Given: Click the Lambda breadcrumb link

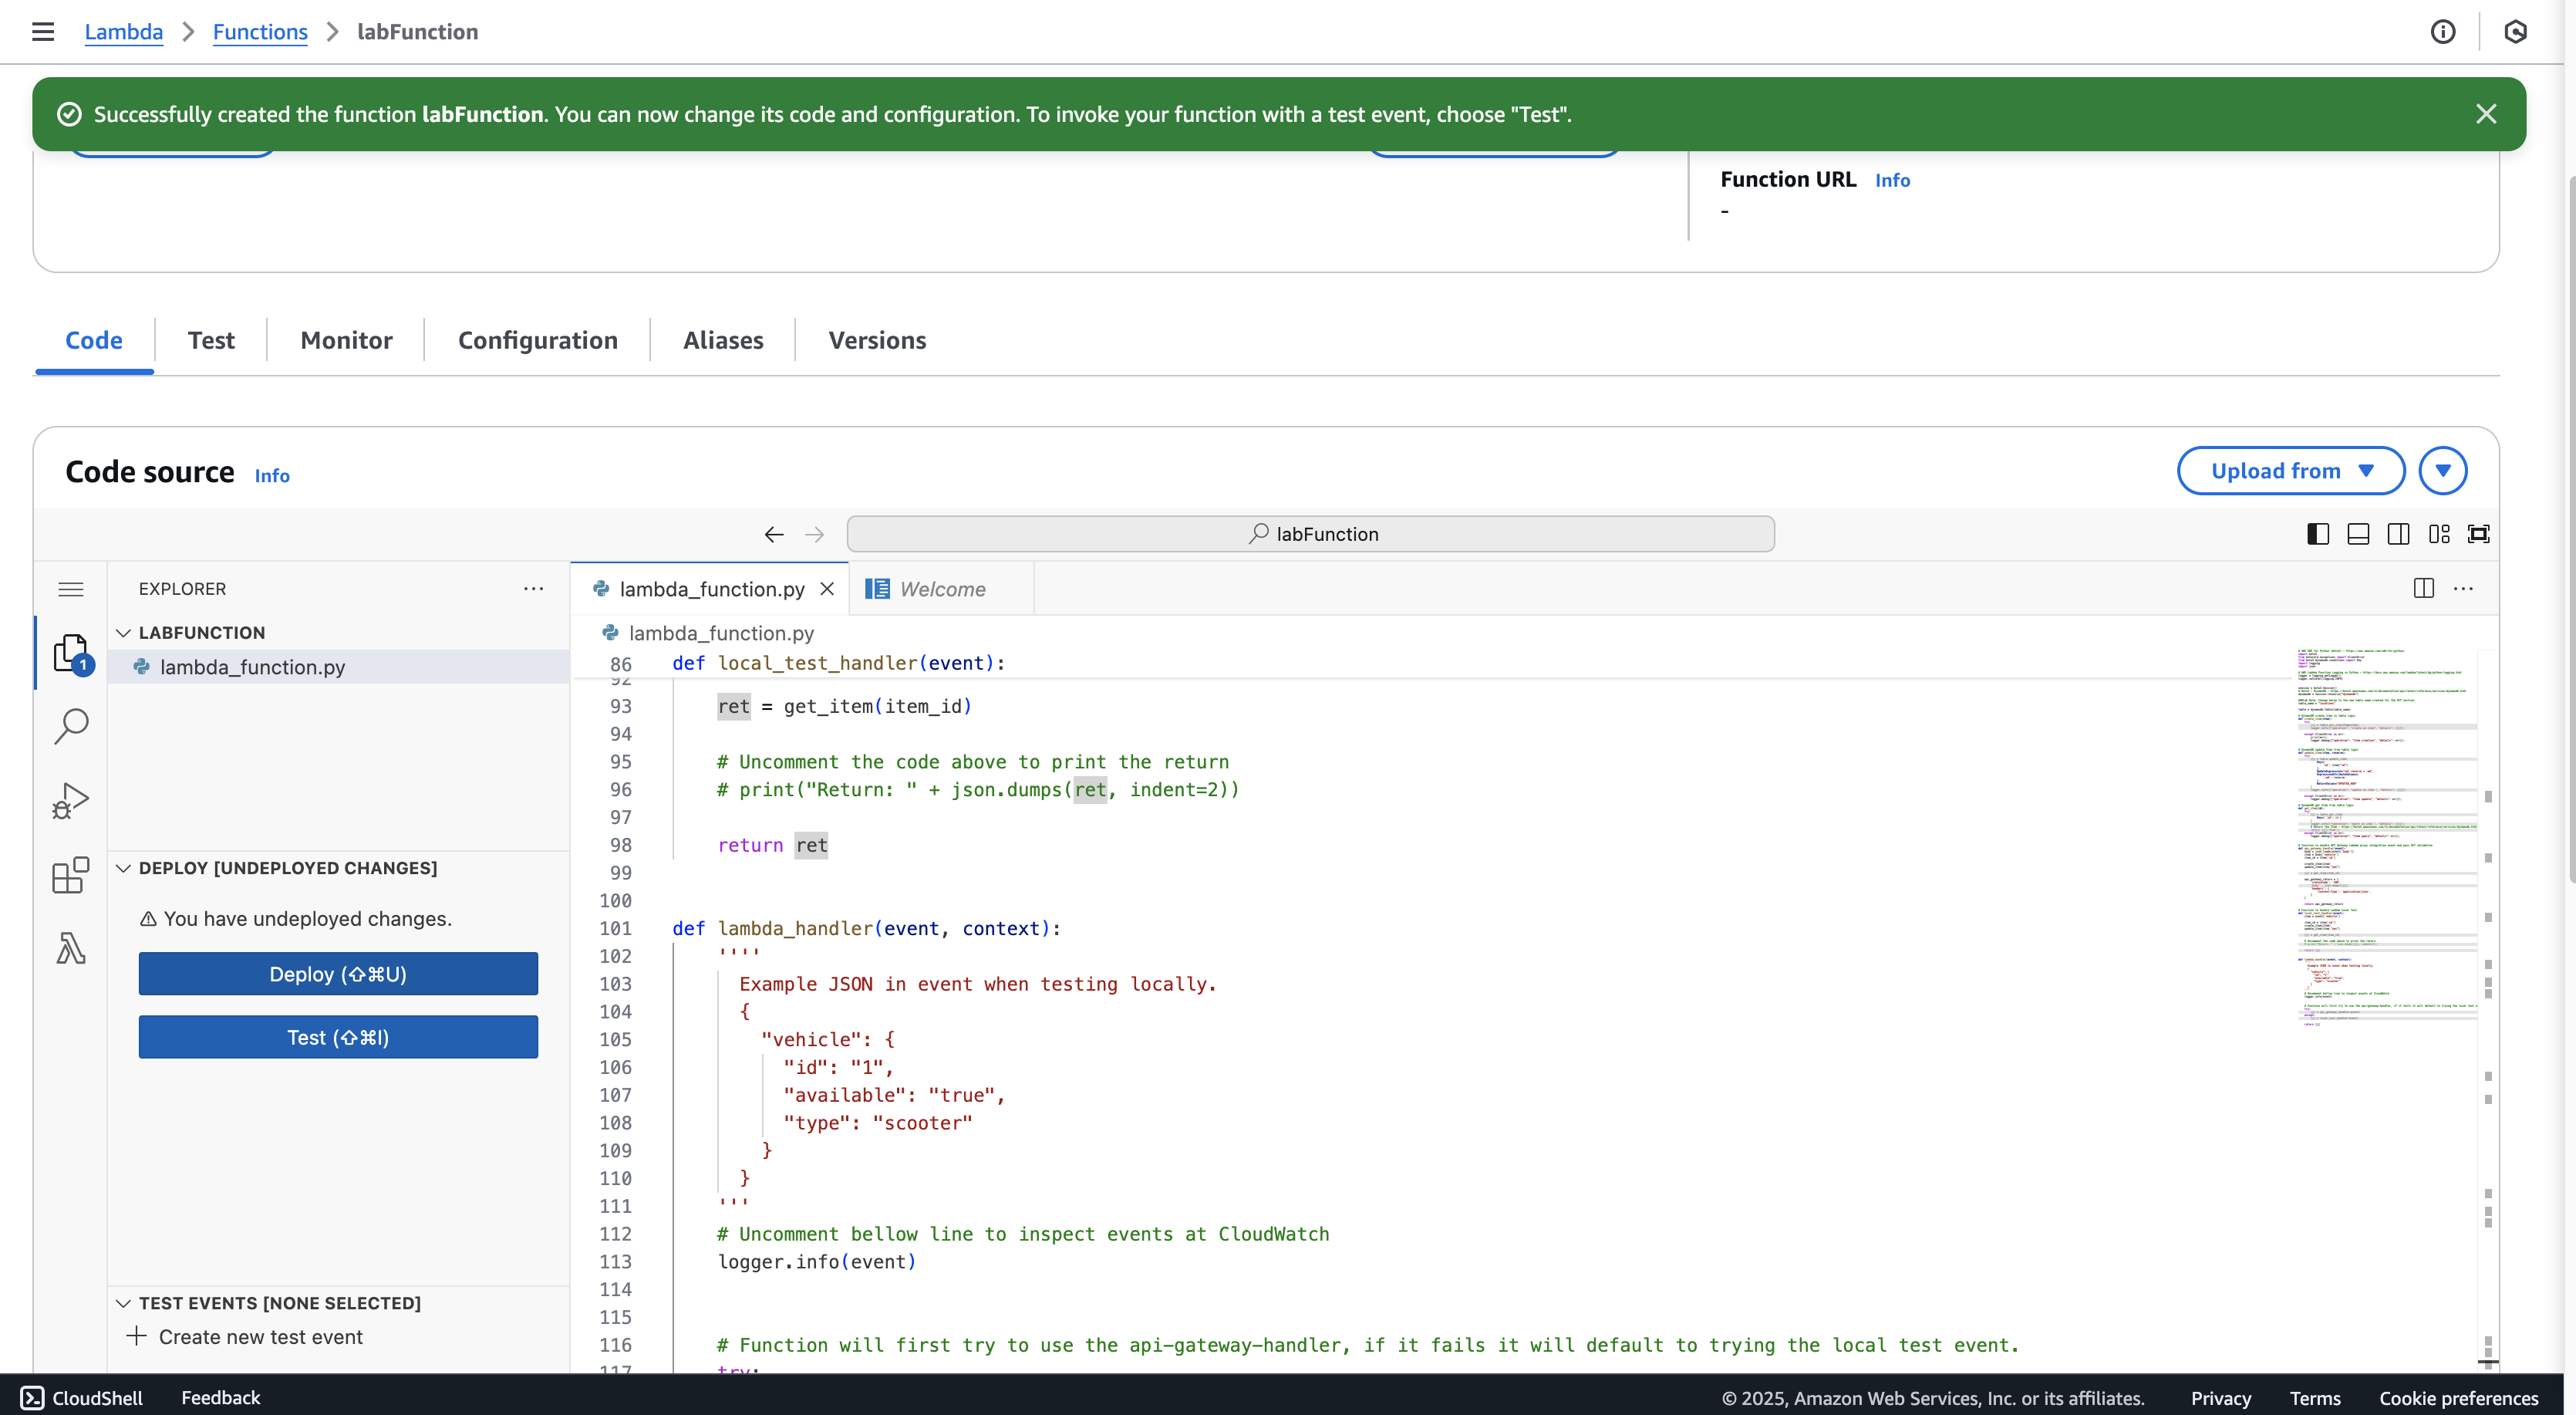Looking at the screenshot, I should (x=124, y=32).
